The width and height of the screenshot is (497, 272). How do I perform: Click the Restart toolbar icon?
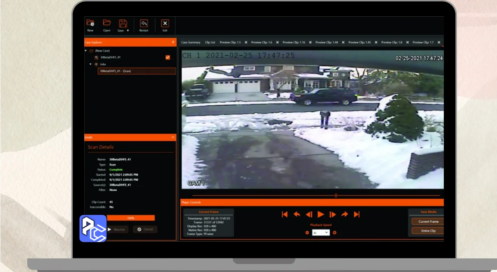[x=144, y=24]
